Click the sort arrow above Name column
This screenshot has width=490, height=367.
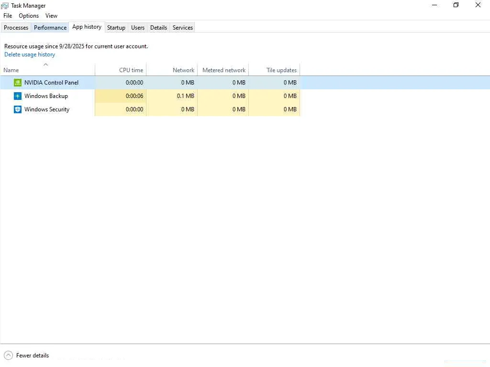click(45, 65)
